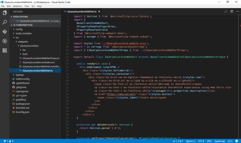Open the Go menu
This screenshot has height=143, width=241.
(x=33, y=6)
